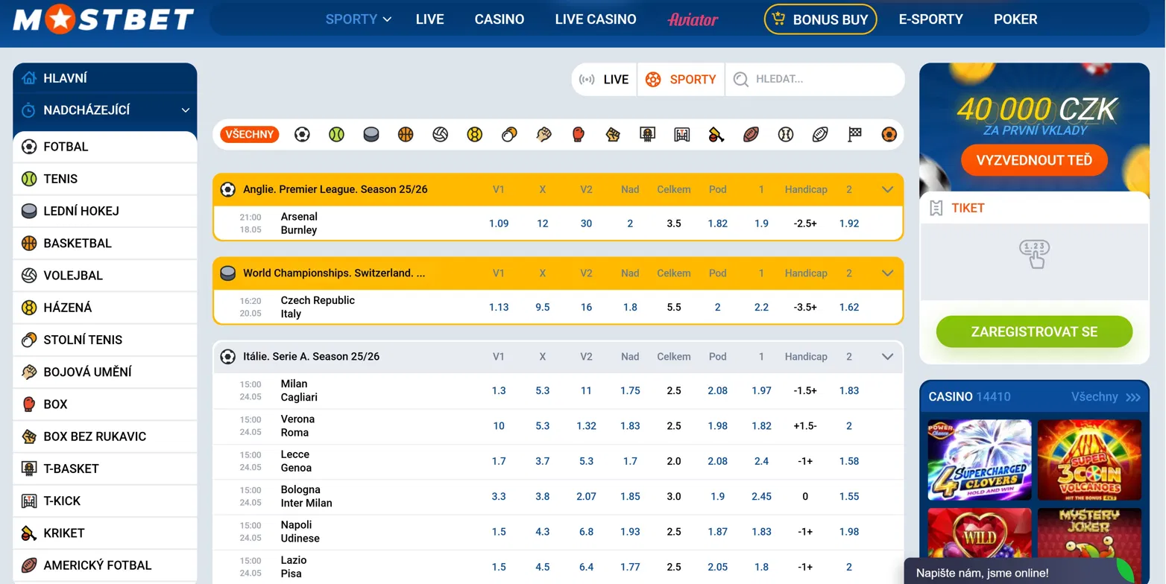Click the Mostbet logo
The image size is (1166, 584).
click(104, 19)
